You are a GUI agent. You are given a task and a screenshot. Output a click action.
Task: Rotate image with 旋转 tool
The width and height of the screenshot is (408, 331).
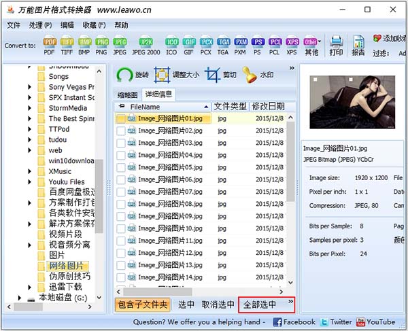[x=132, y=75]
